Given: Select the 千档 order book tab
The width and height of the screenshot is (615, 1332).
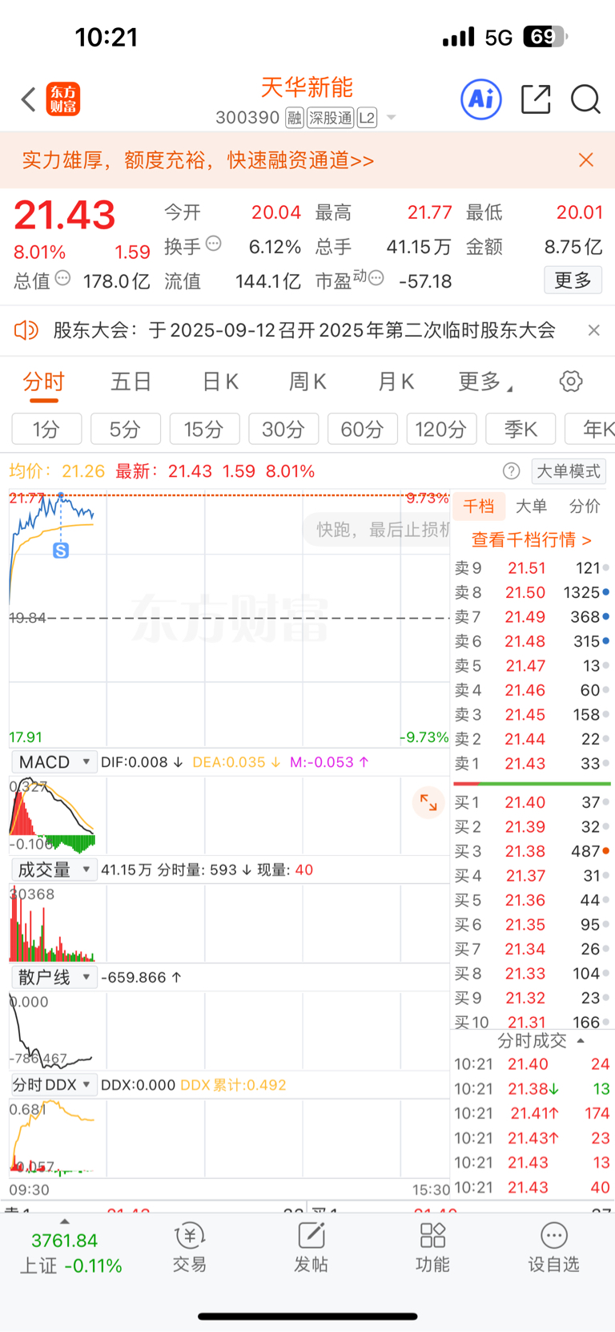Looking at the screenshot, I should (x=479, y=507).
